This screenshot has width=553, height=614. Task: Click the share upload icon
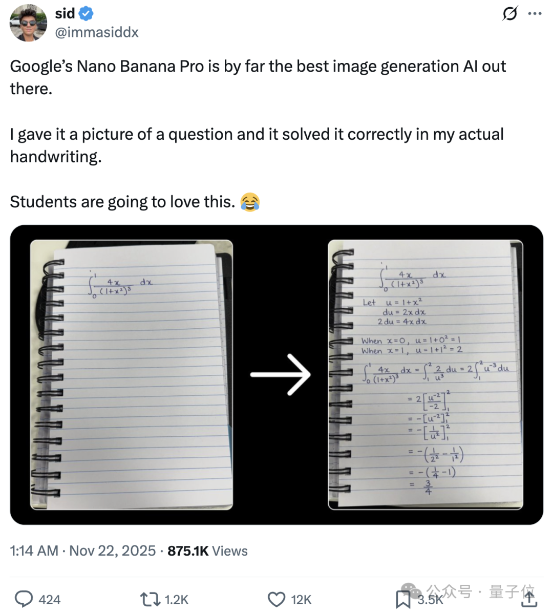pyautogui.click(x=529, y=599)
